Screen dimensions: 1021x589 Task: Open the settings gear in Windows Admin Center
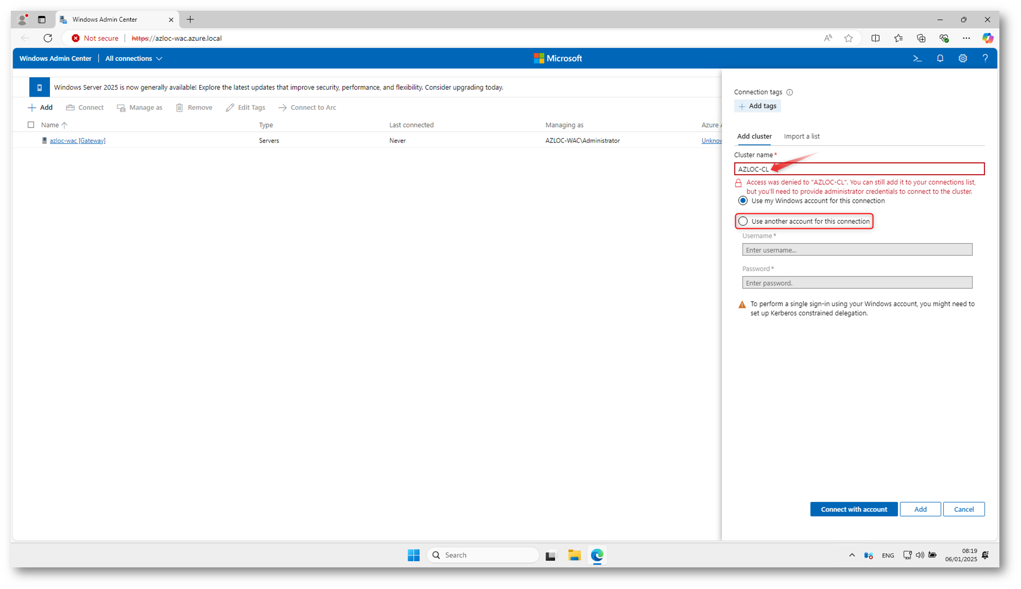pyautogui.click(x=962, y=59)
